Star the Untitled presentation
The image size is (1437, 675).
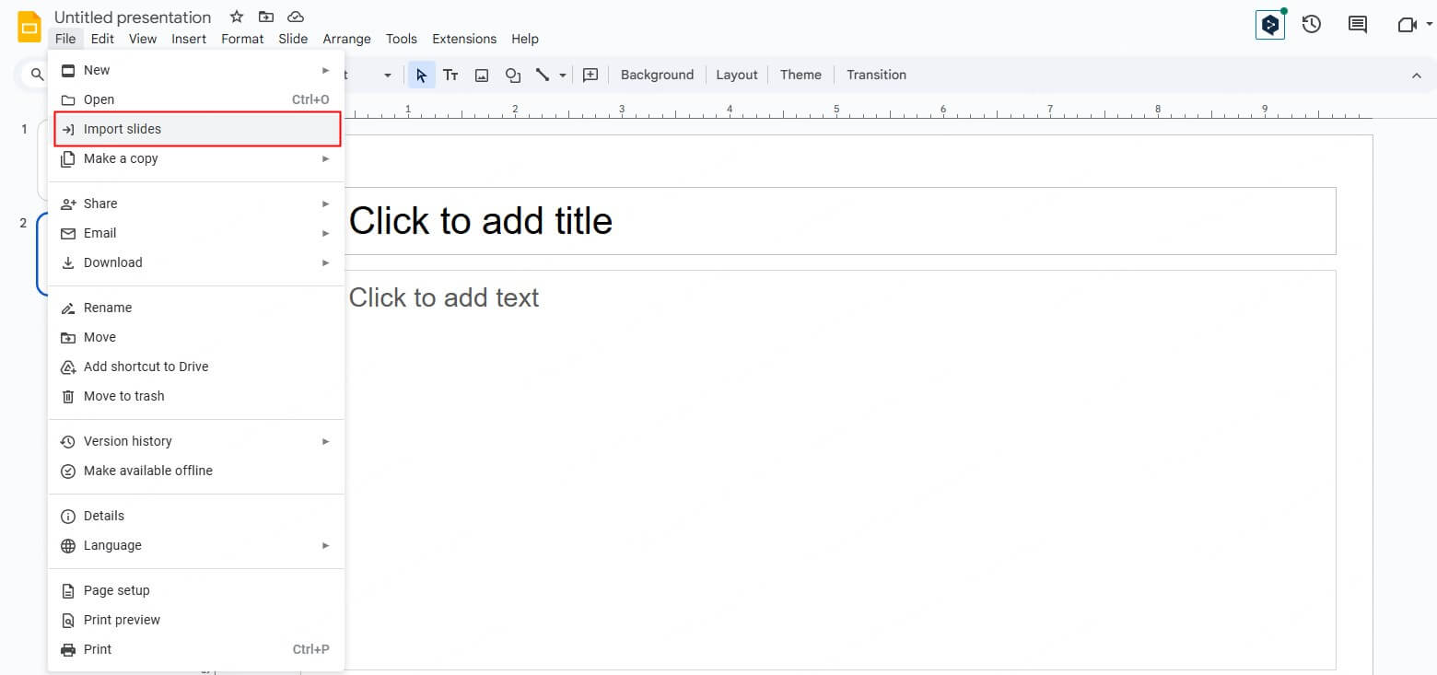coord(237,17)
